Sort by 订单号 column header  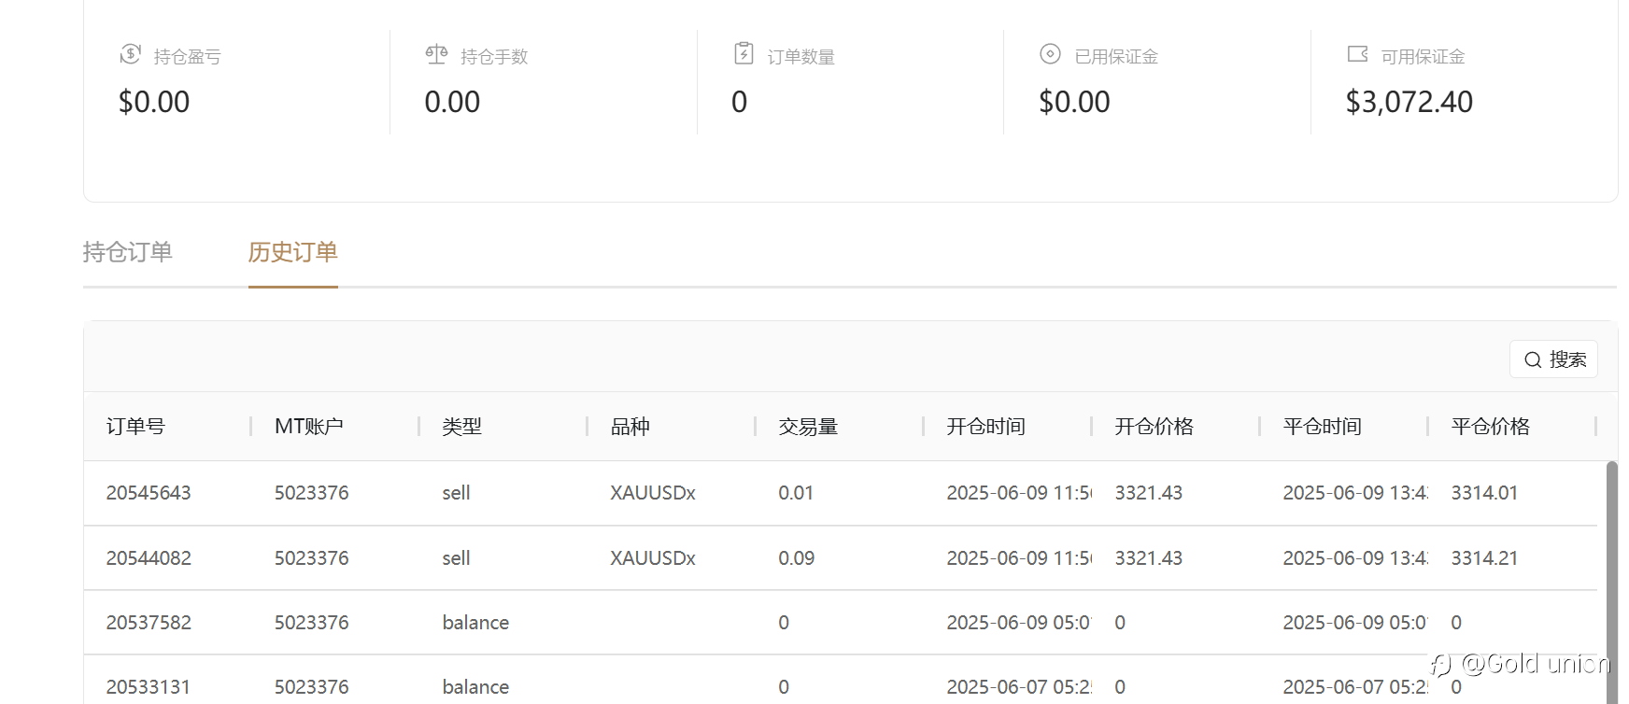click(x=135, y=427)
